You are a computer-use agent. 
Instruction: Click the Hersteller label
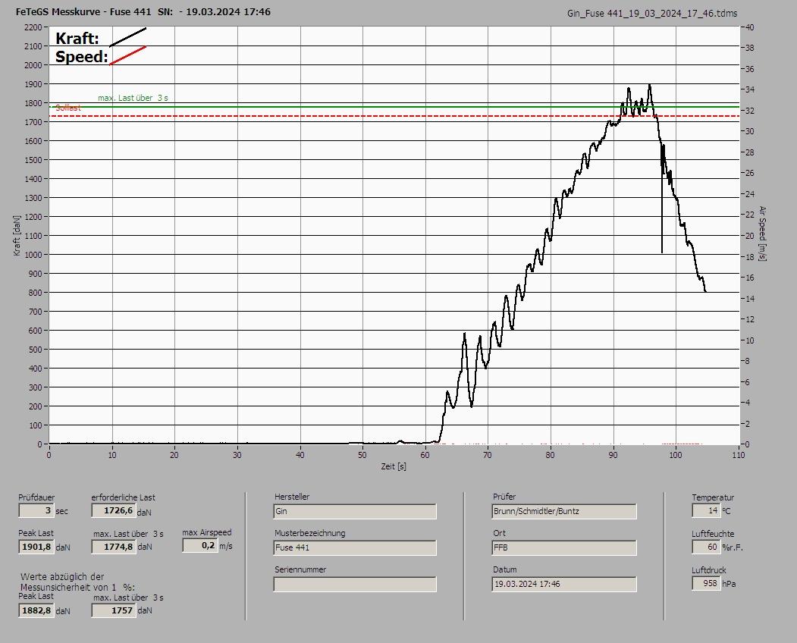pos(292,497)
